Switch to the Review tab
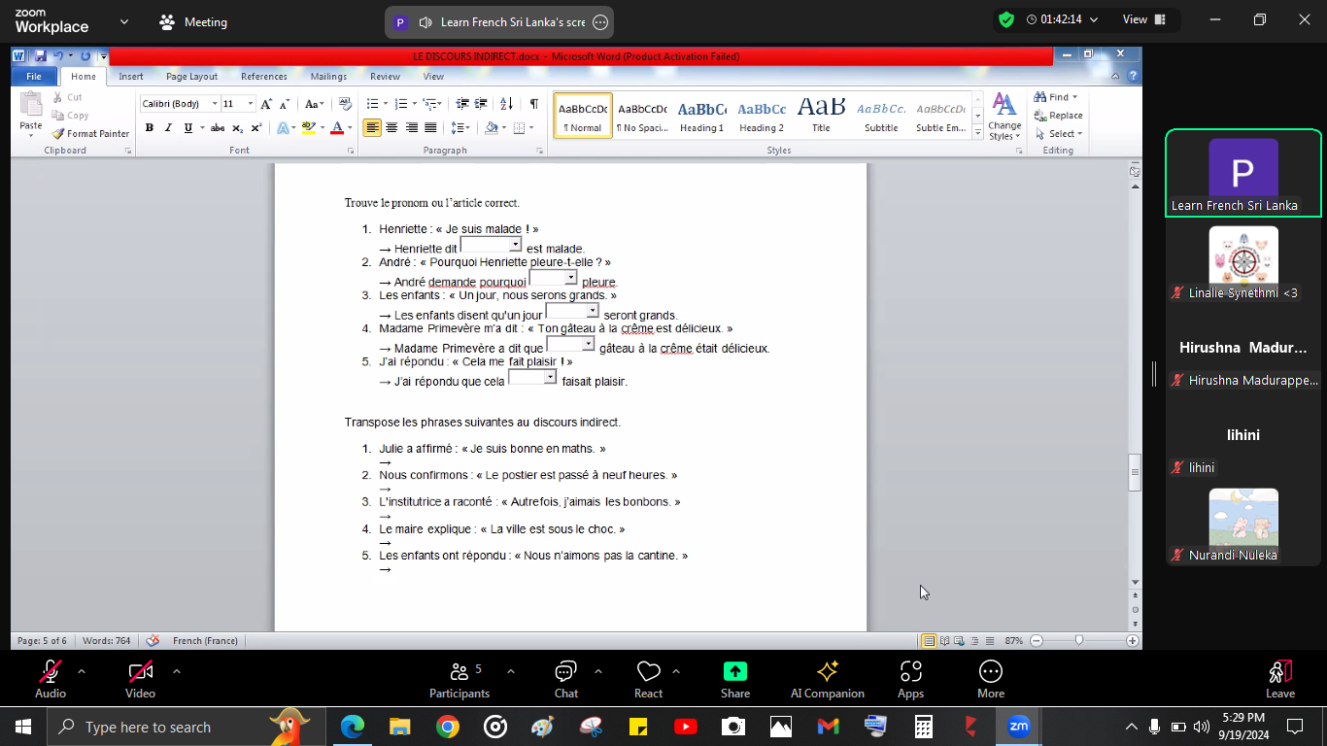The width and height of the screenshot is (1327, 746). click(385, 77)
